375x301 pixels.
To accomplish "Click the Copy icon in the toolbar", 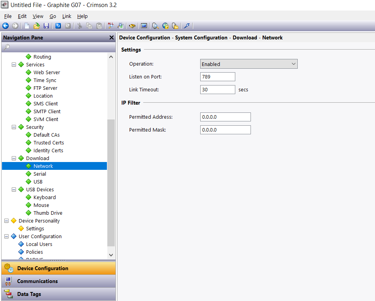I will pyautogui.click(x=89, y=26).
